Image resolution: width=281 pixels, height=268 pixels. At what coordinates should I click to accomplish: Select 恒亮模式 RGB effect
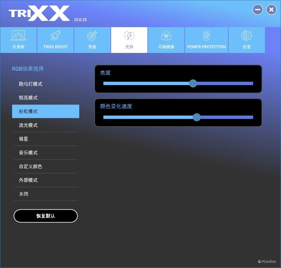pyautogui.click(x=46, y=98)
